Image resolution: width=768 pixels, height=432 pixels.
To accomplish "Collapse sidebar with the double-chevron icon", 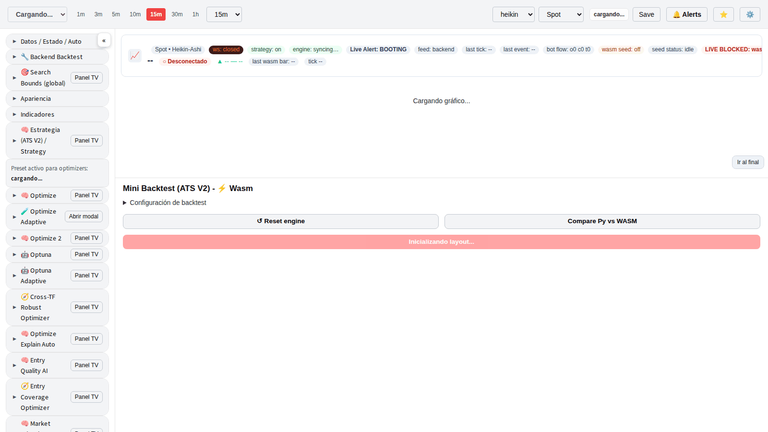I will click(x=104, y=40).
